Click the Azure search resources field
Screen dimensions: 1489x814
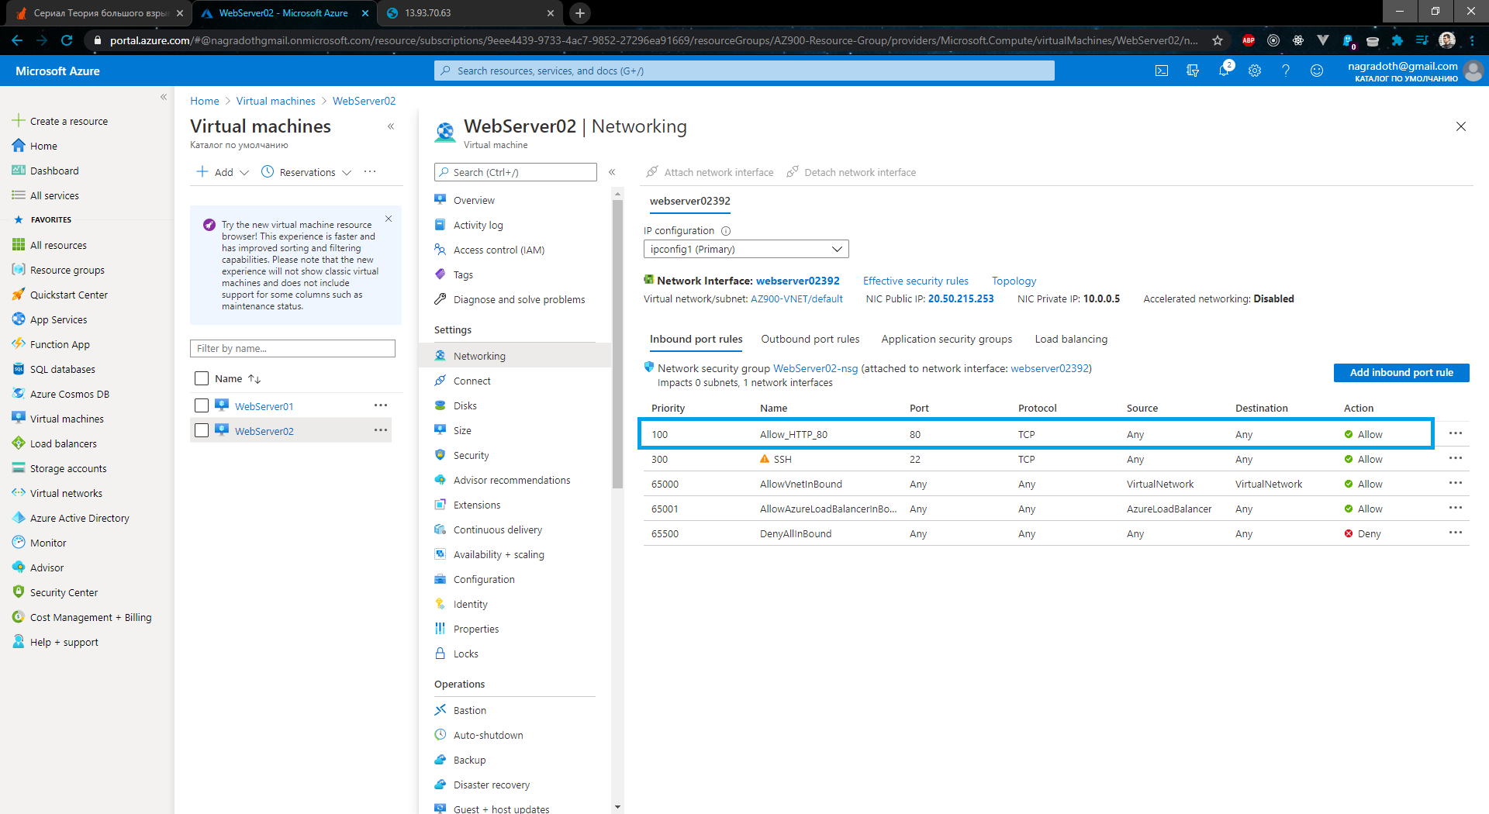point(744,71)
